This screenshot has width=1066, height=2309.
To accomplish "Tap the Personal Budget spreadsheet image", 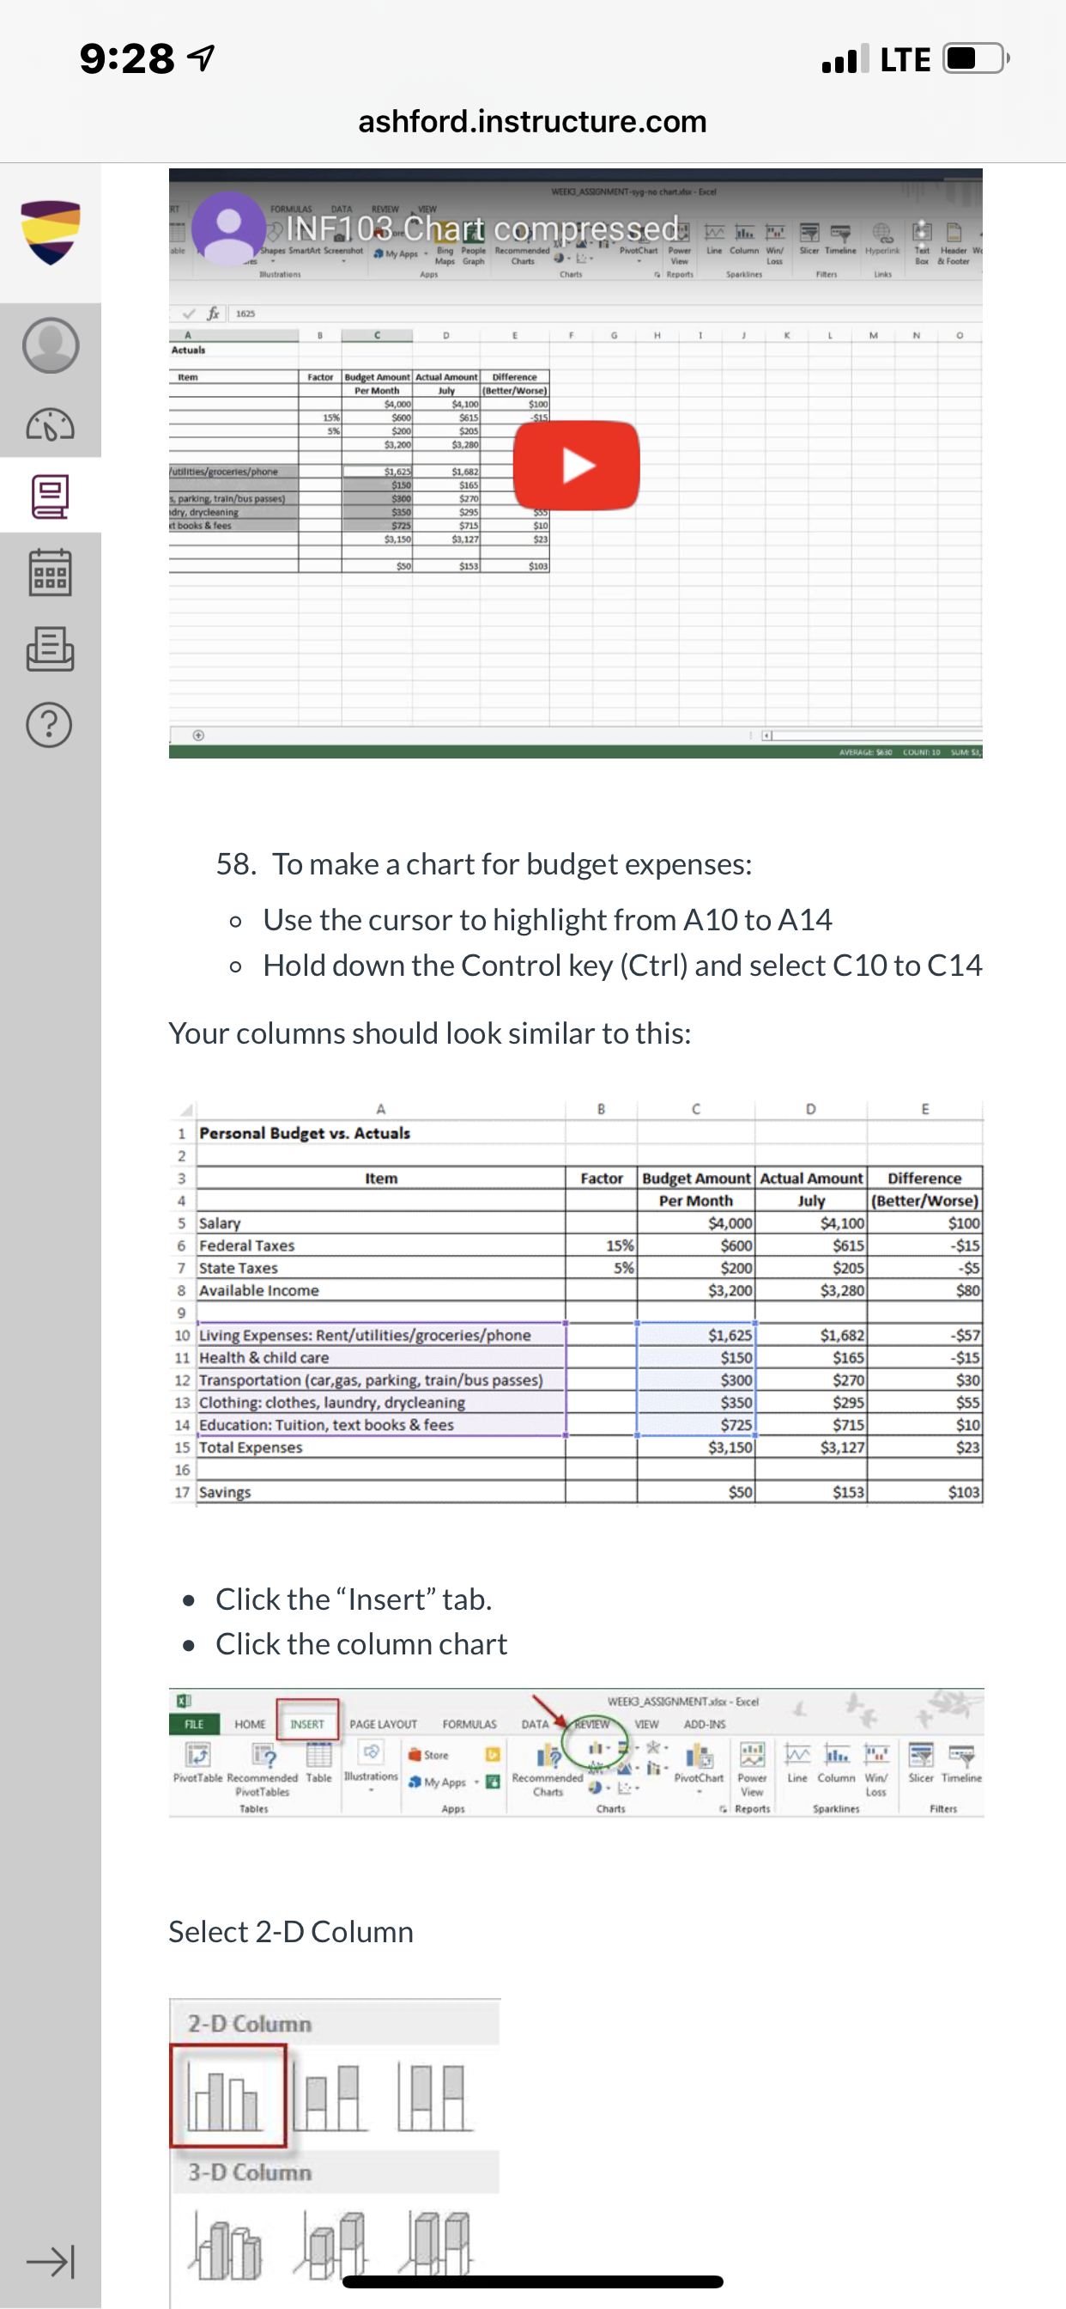I will (576, 1302).
